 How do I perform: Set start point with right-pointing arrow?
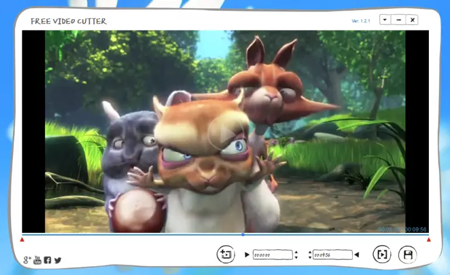click(247, 255)
